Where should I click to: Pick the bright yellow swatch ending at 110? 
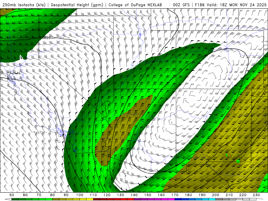click(90, 199)
